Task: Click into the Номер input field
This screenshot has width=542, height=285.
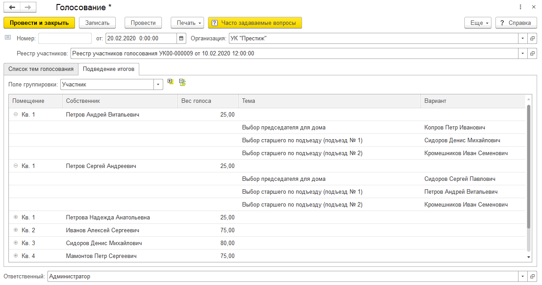Action: [x=65, y=39]
